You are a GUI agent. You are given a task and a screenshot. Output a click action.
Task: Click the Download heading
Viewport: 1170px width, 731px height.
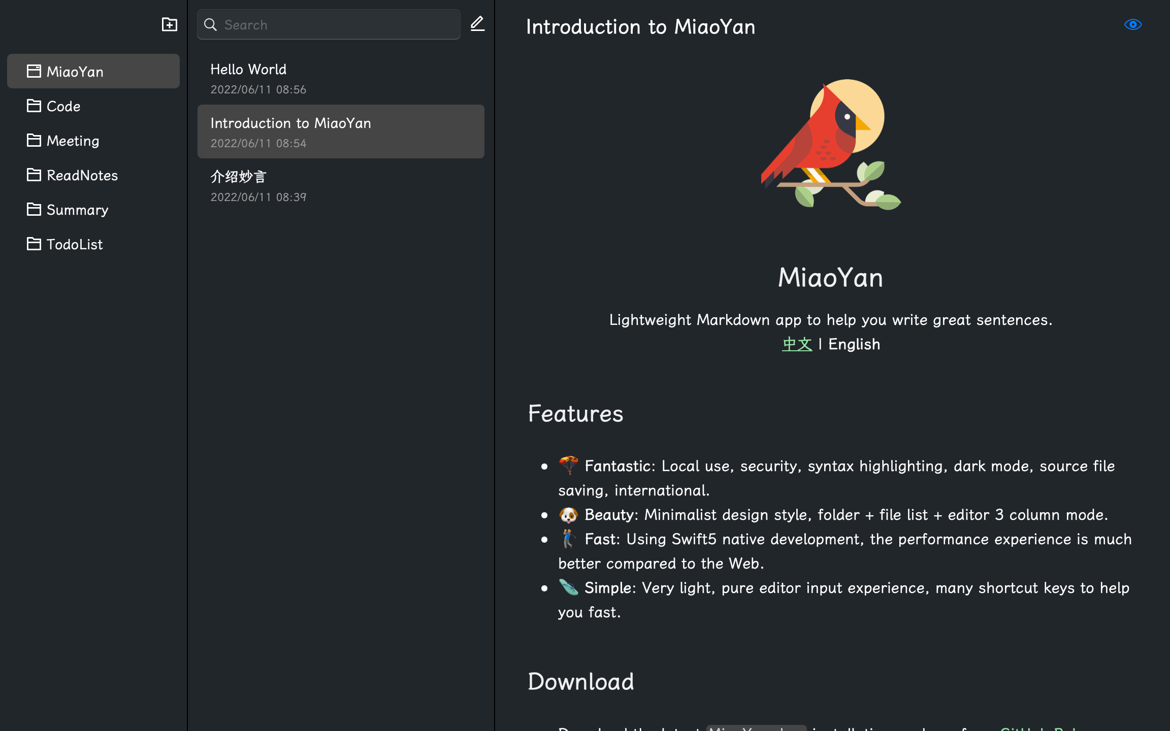[x=581, y=681]
